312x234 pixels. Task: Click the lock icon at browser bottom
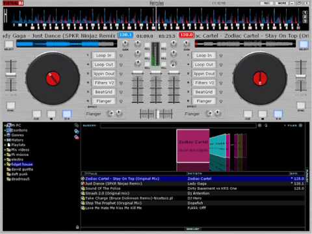(x=77, y=227)
